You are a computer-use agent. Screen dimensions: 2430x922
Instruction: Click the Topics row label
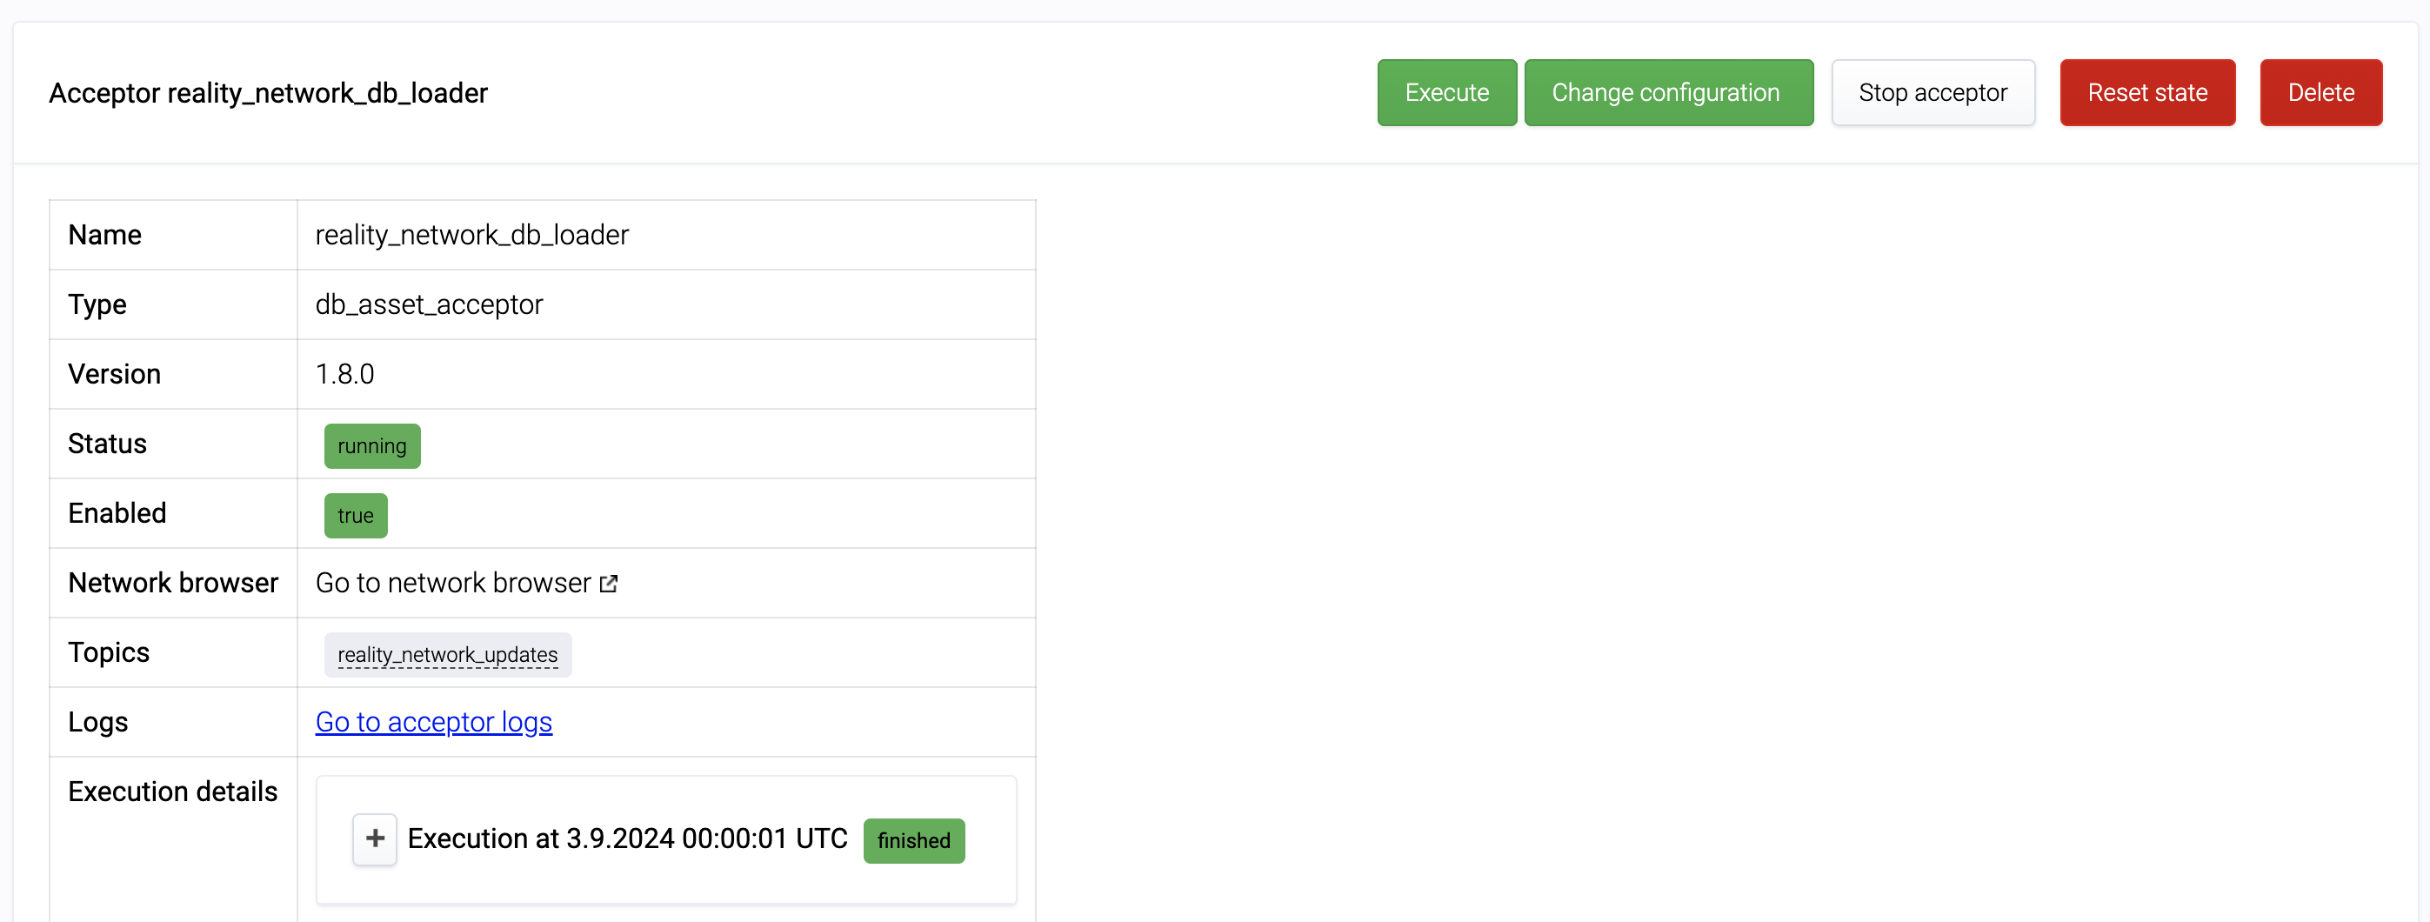(109, 652)
